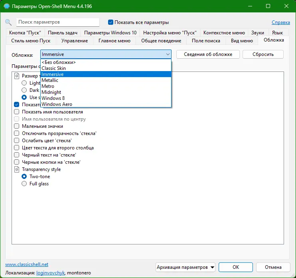Enable "Ослабить цвет 'стекла'" checkbox

click(x=17, y=141)
